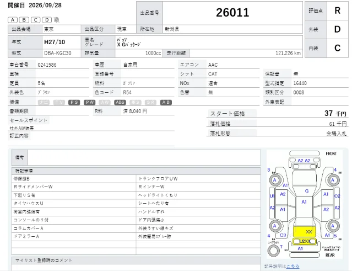Screen dimensions: 352x271
Task: Toggle the muted notification bell icon
Action: pyautogui.click(x=57, y=20)
